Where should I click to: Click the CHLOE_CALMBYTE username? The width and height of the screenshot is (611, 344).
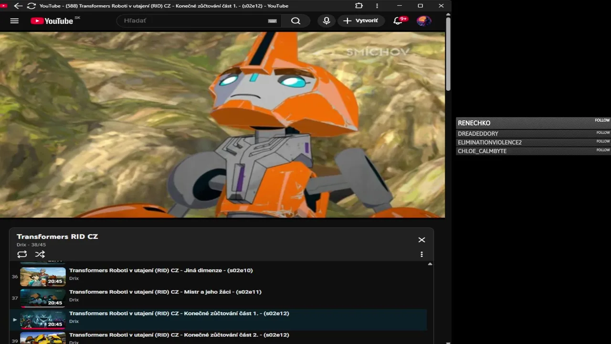482,151
